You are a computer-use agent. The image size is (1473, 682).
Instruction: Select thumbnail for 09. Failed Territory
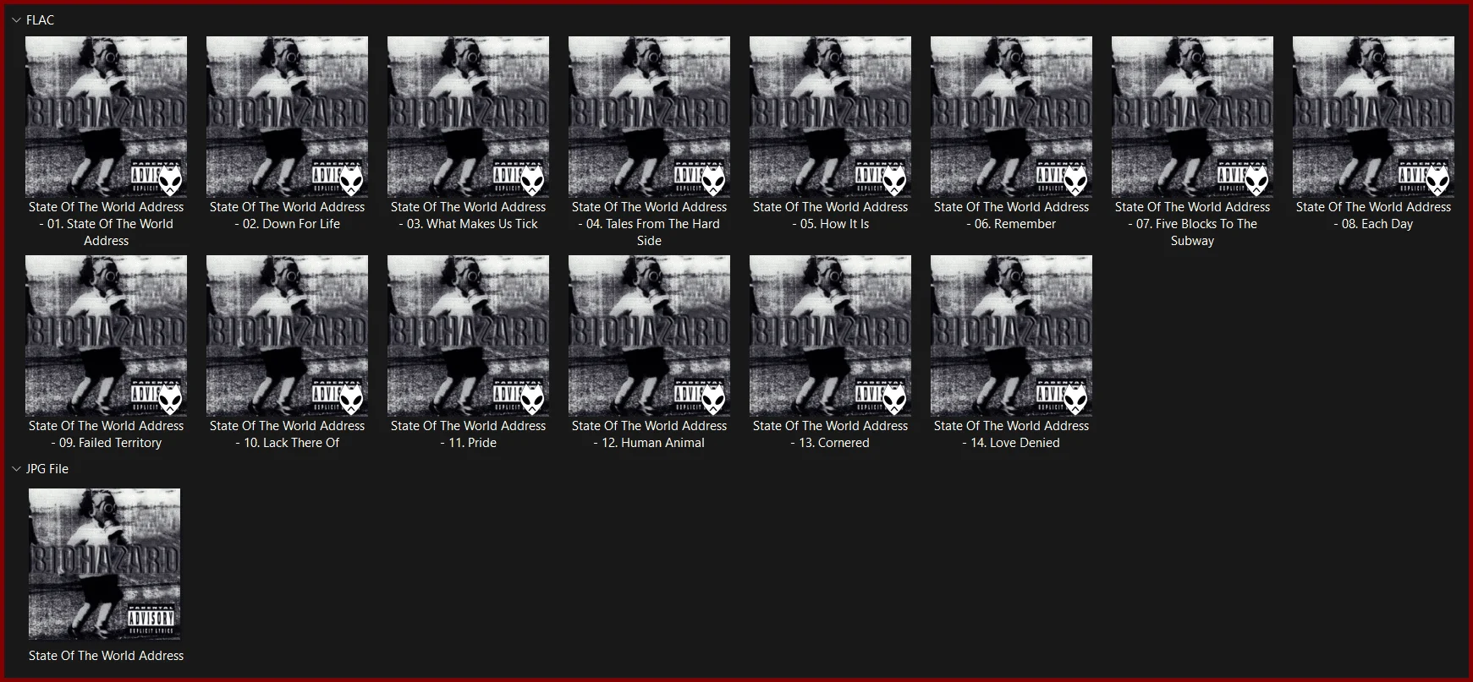click(x=106, y=336)
